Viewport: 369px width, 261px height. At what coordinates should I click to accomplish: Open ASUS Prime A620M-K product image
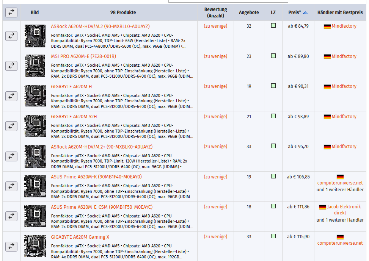click(x=35, y=186)
